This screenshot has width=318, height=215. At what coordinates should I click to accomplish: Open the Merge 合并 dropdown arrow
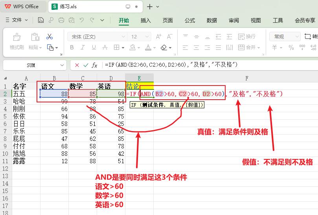coord(259,48)
